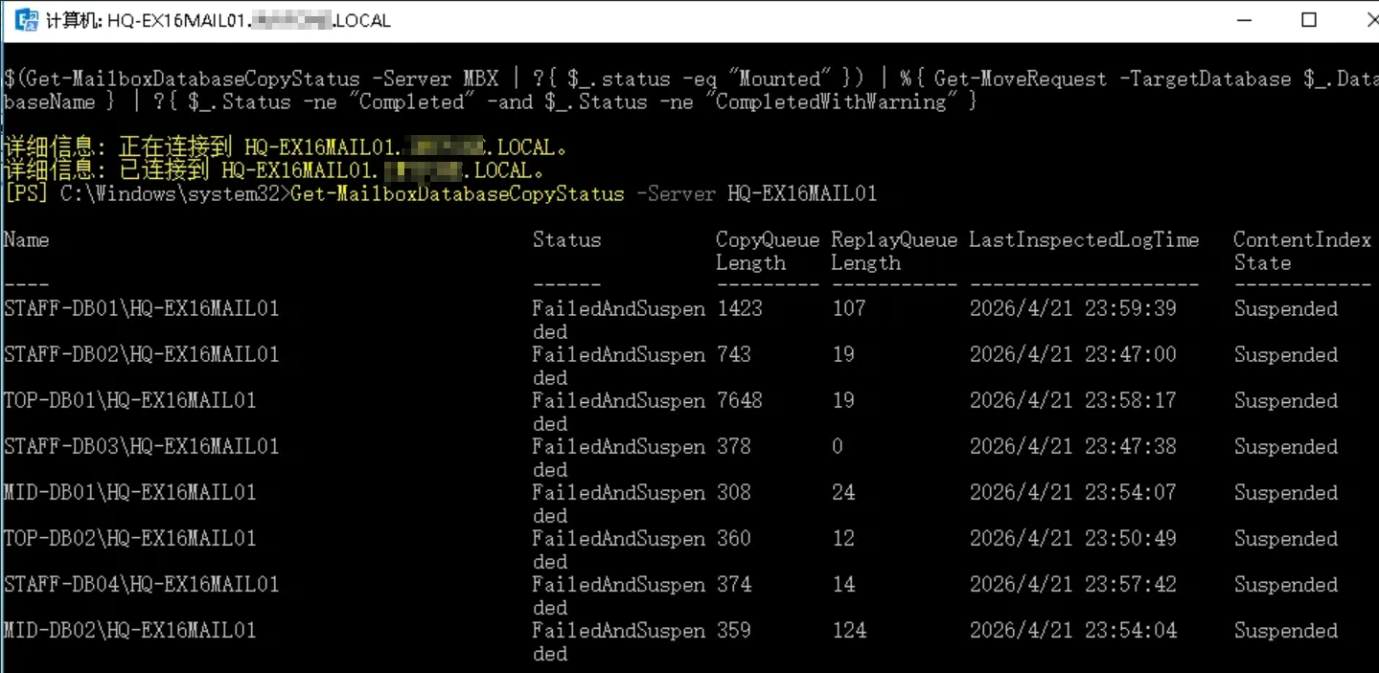Viewport: 1379px width, 673px height.
Task: Click FailedAndSuspended status of STAFF-DB04
Action: 618,596
